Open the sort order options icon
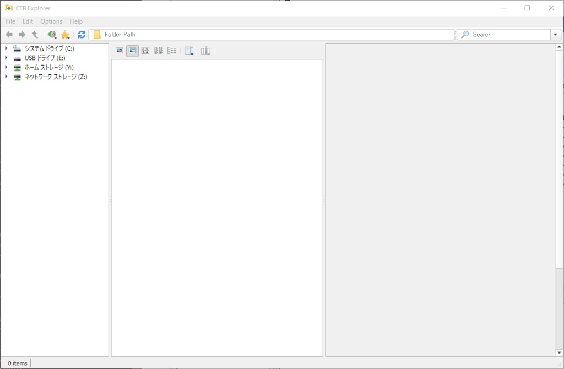Viewport: 564px width, 369px height. (189, 51)
